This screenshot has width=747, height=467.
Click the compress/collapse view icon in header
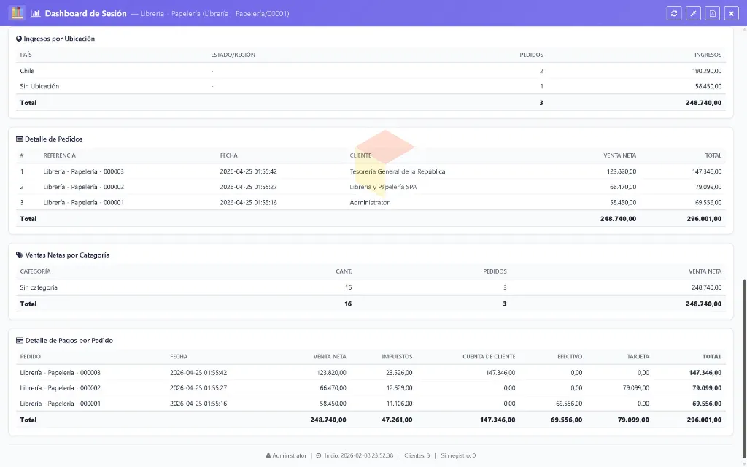693,13
